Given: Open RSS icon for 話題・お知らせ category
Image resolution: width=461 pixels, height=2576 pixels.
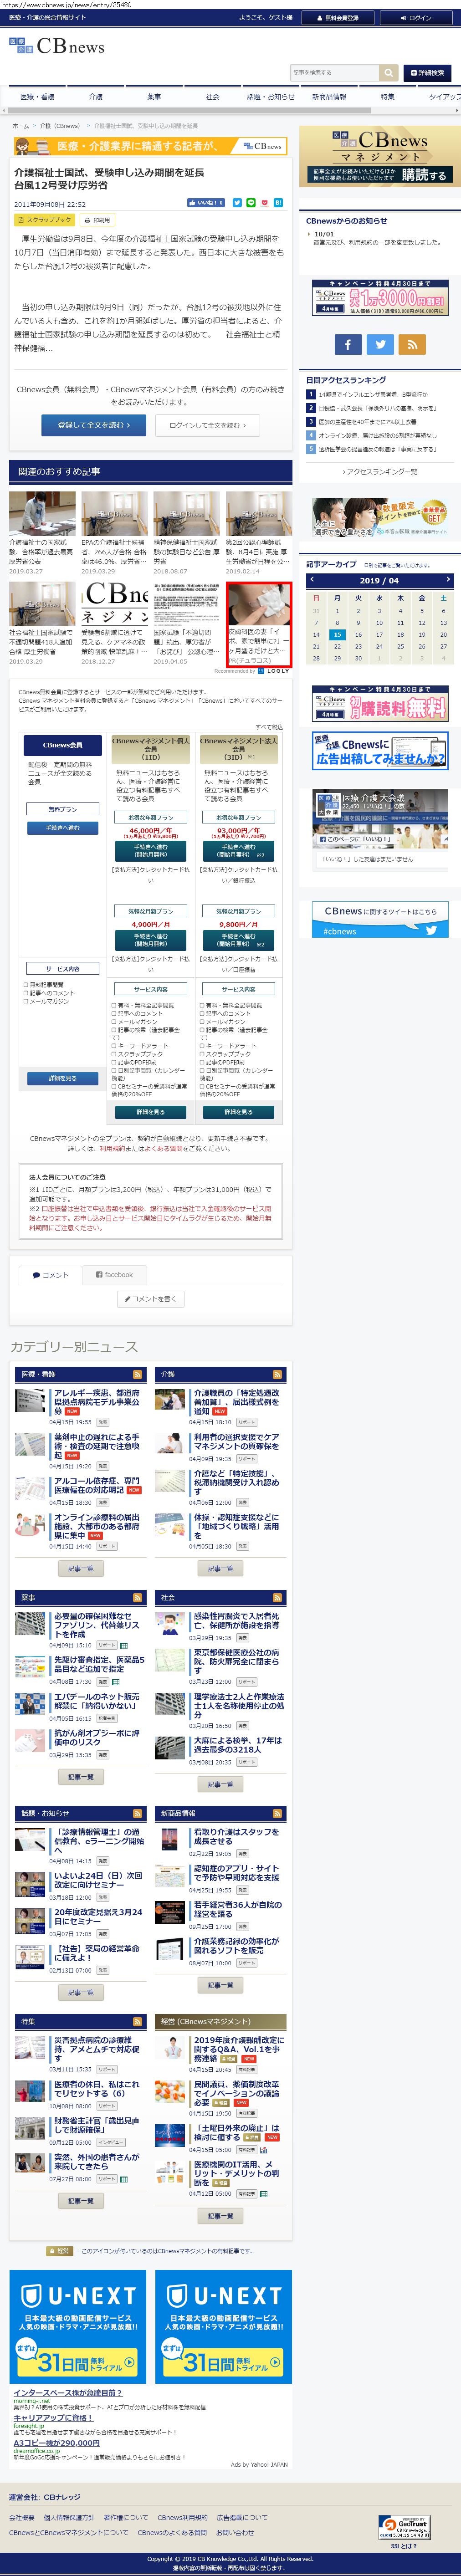Looking at the screenshot, I should pyautogui.click(x=137, y=1813).
